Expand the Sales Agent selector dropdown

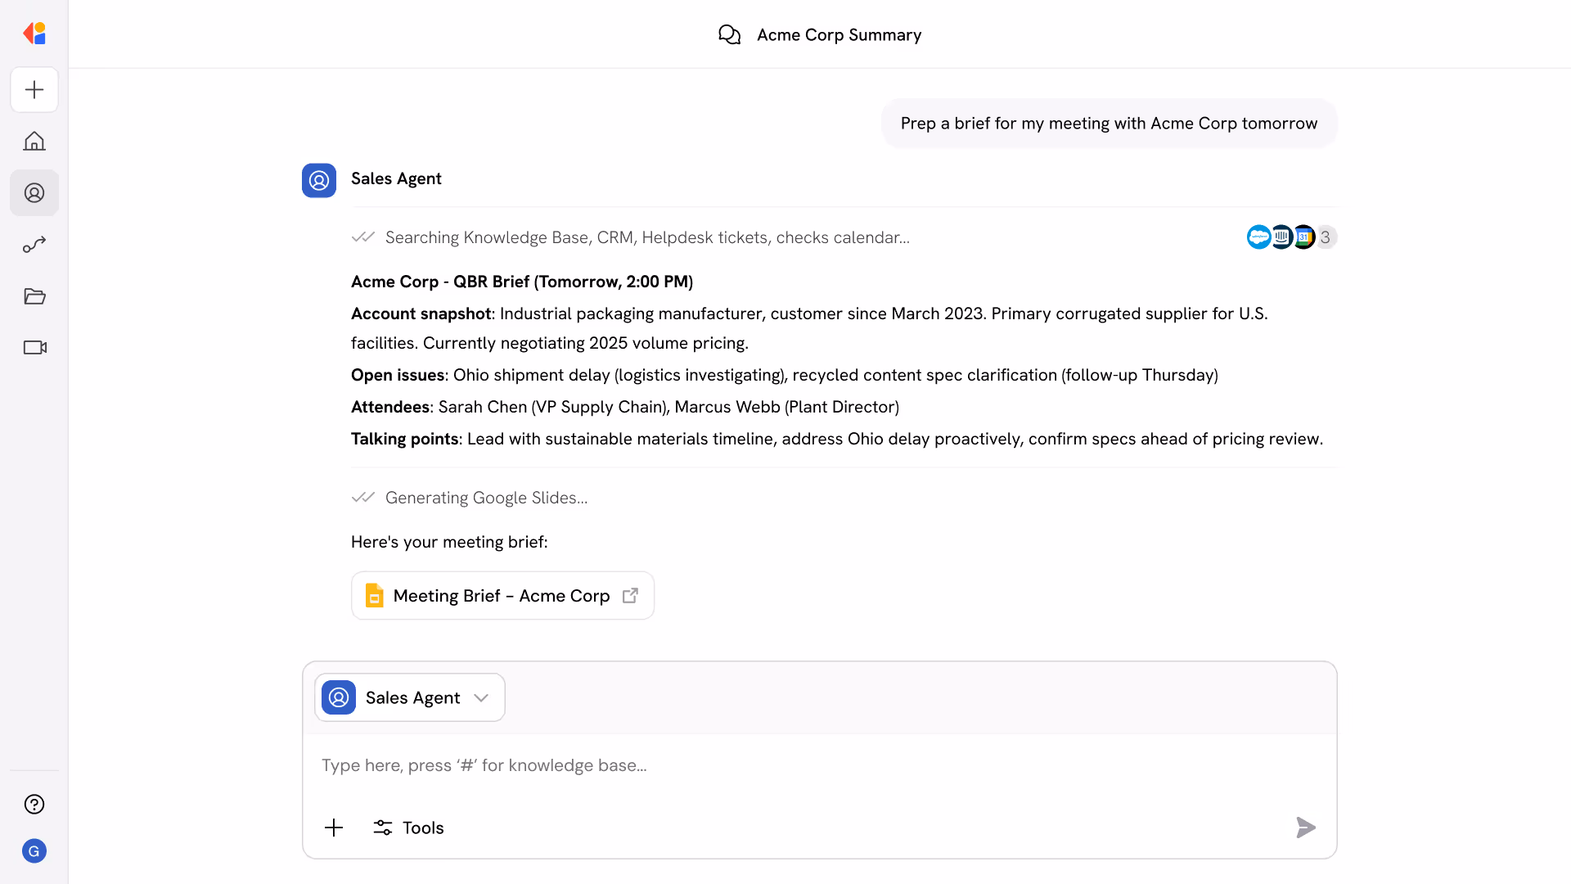coord(481,697)
